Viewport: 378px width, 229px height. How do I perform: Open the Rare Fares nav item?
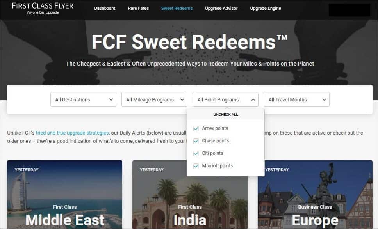(x=138, y=8)
